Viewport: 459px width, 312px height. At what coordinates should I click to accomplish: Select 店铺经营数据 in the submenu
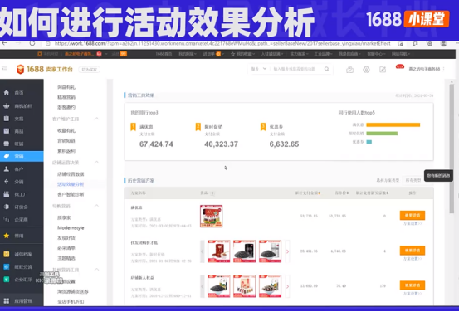tap(71, 174)
